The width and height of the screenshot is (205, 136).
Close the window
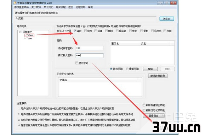173,3
